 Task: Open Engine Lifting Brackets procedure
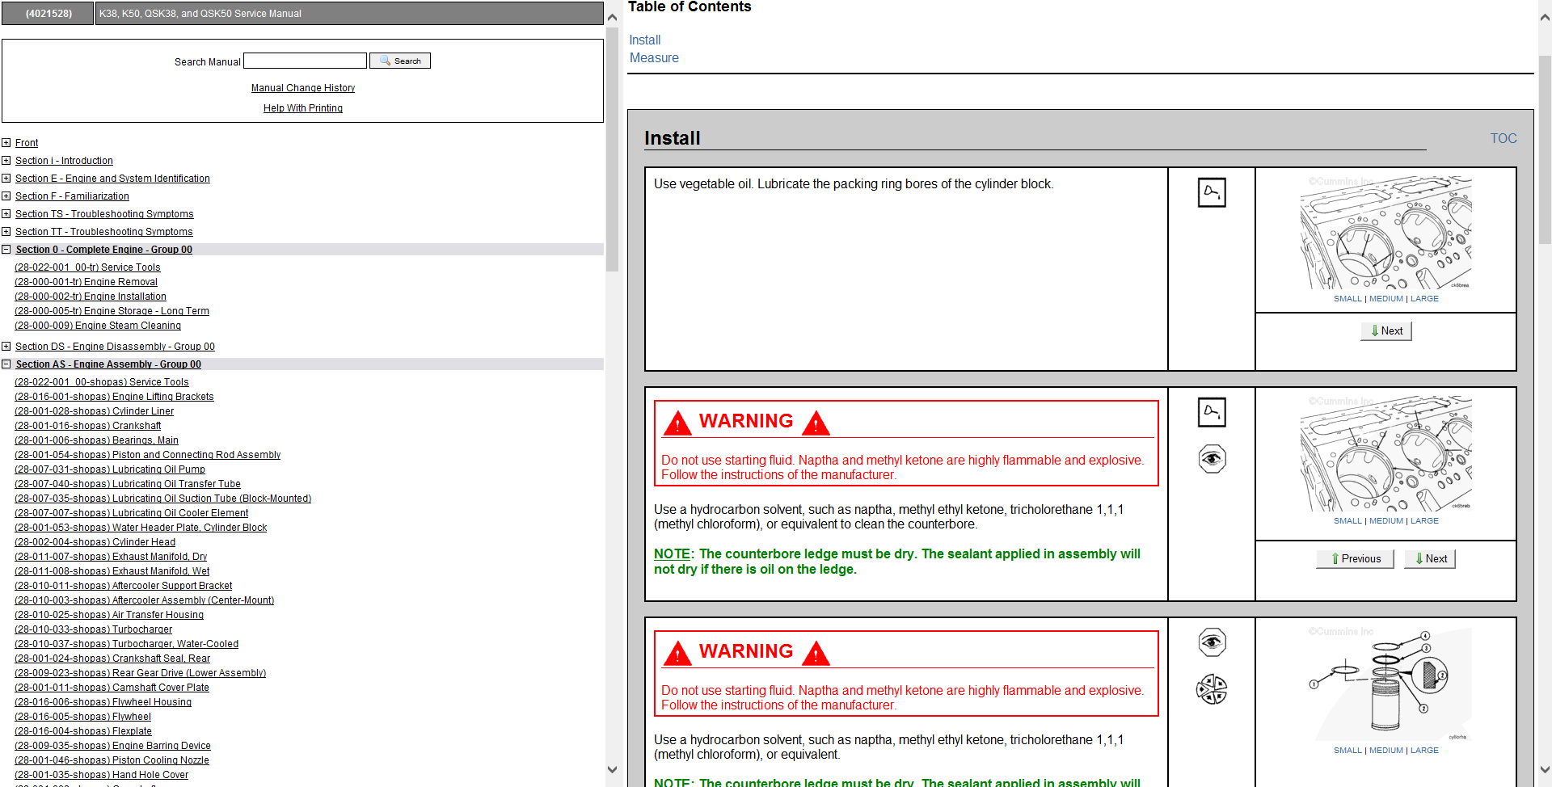[114, 397]
